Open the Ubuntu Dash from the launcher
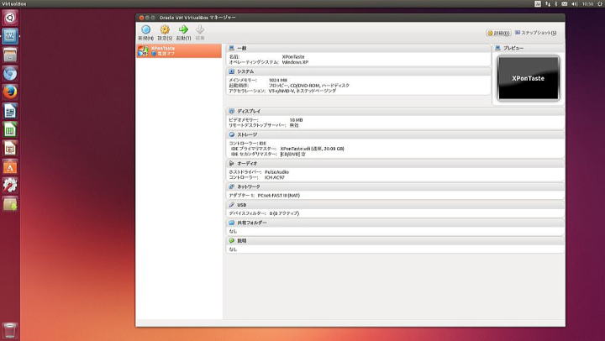Image resolution: width=605 pixels, height=341 pixels. (x=10, y=18)
